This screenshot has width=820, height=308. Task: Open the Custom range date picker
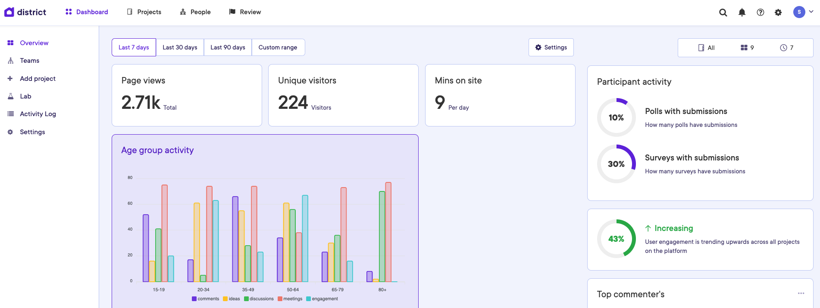pyautogui.click(x=278, y=47)
